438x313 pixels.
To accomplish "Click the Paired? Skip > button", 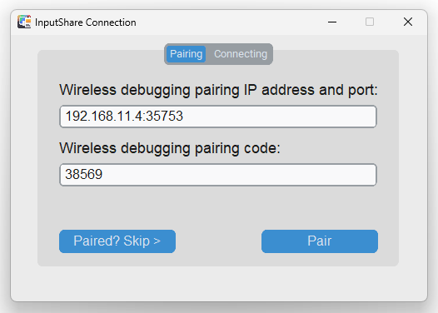I will [x=117, y=241].
